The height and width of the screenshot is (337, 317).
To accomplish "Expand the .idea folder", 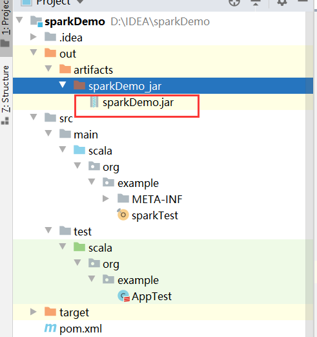I will click(x=34, y=37).
